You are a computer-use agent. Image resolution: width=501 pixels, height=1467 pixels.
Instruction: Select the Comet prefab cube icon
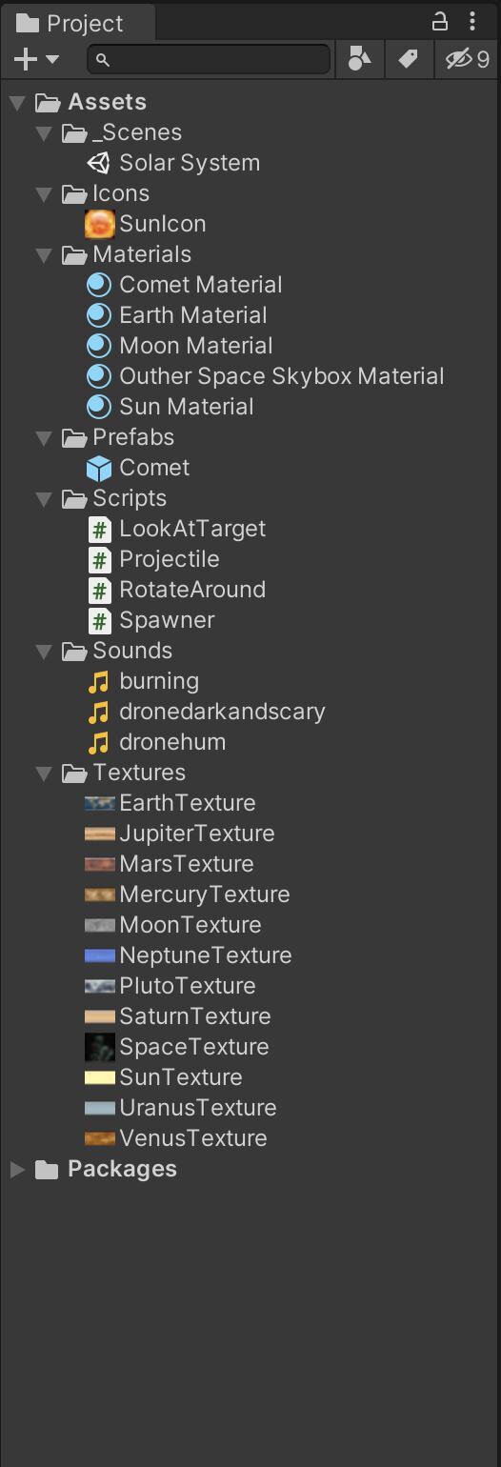pyautogui.click(x=99, y=468)
